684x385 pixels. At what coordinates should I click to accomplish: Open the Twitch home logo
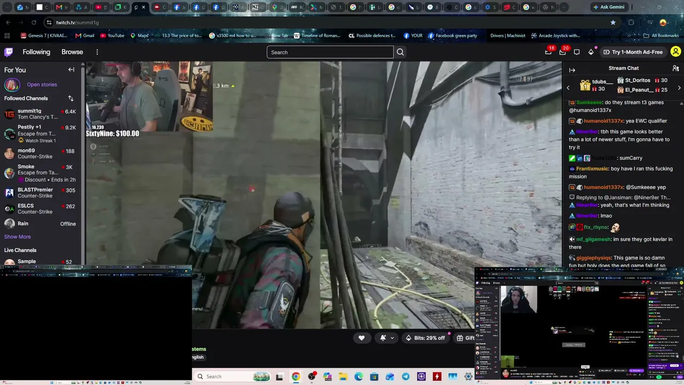(9, 52)
